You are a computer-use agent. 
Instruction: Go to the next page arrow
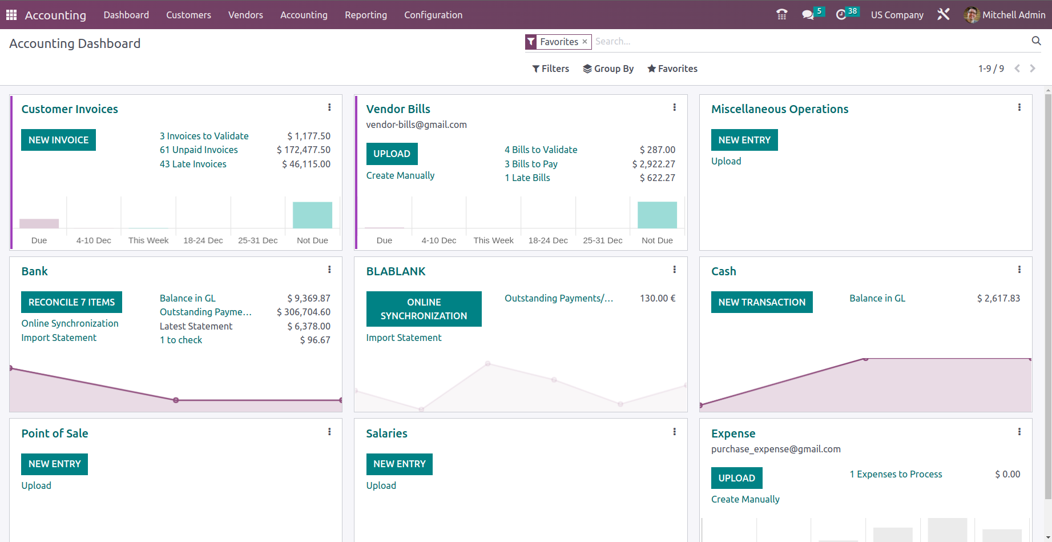click(1033, 69)
